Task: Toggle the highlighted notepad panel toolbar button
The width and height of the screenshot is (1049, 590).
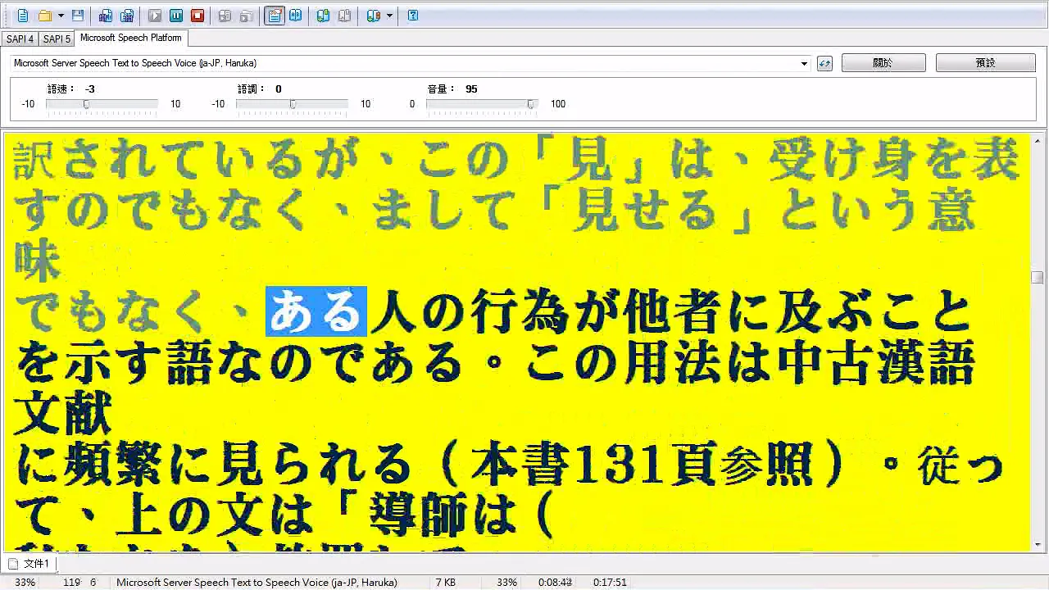Action: [275, 16]
